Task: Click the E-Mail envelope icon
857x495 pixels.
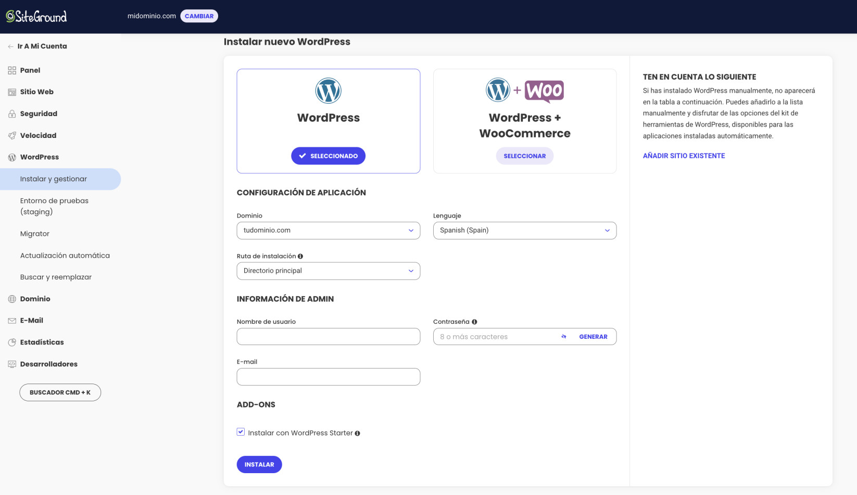Action: 12,321
